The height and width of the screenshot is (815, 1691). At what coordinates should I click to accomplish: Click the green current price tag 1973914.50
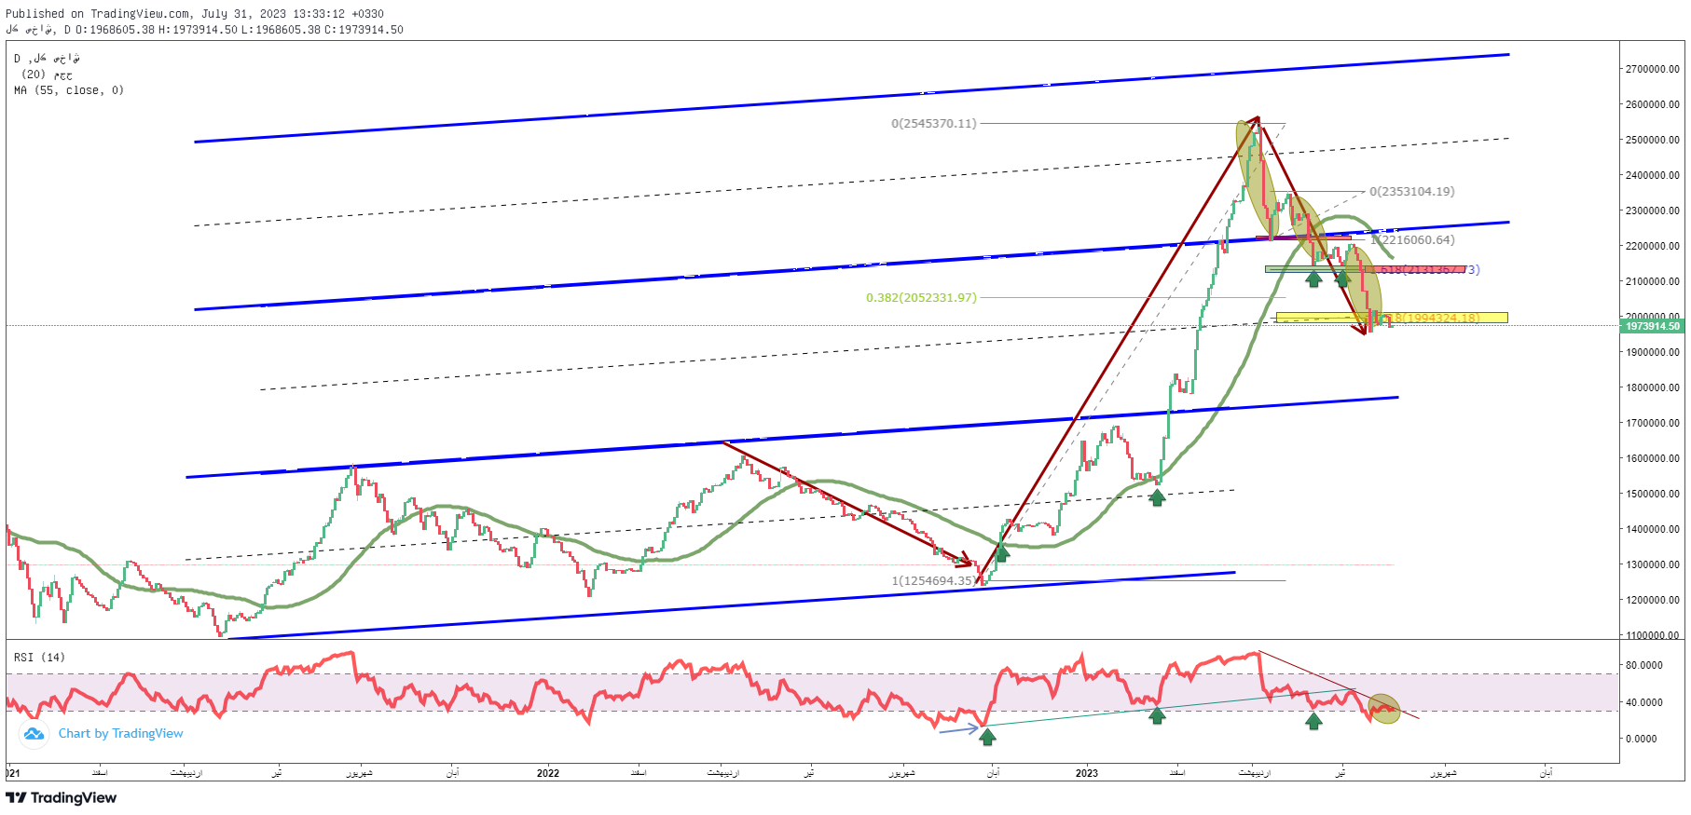1652,326
